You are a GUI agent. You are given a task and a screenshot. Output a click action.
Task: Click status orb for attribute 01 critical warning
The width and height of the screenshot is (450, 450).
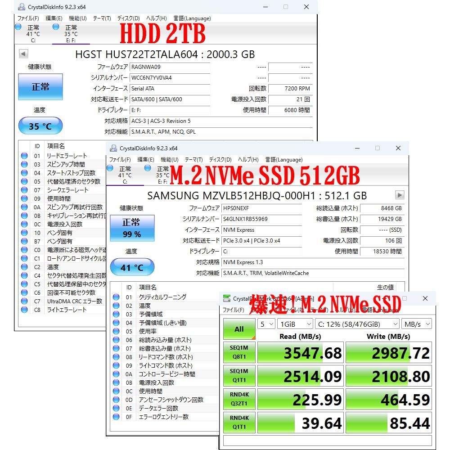click(116, 297)
